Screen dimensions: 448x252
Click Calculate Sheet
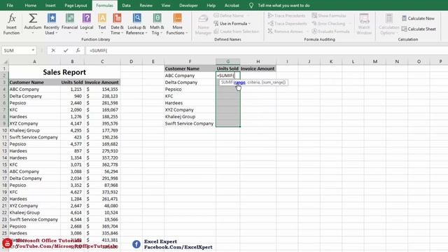pos(419,29)
